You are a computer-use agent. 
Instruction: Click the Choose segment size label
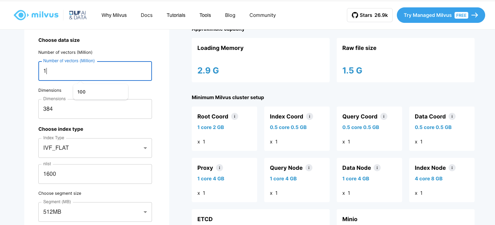(x=60, y=193)
